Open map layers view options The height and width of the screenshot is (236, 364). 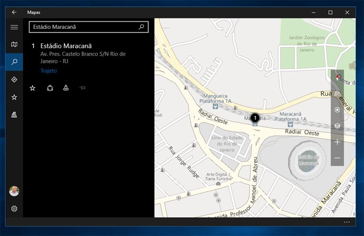pos(337,126)
